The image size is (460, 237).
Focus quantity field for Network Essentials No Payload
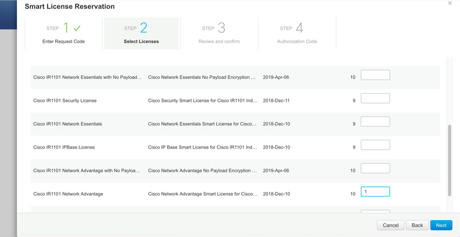click(375, 75)
